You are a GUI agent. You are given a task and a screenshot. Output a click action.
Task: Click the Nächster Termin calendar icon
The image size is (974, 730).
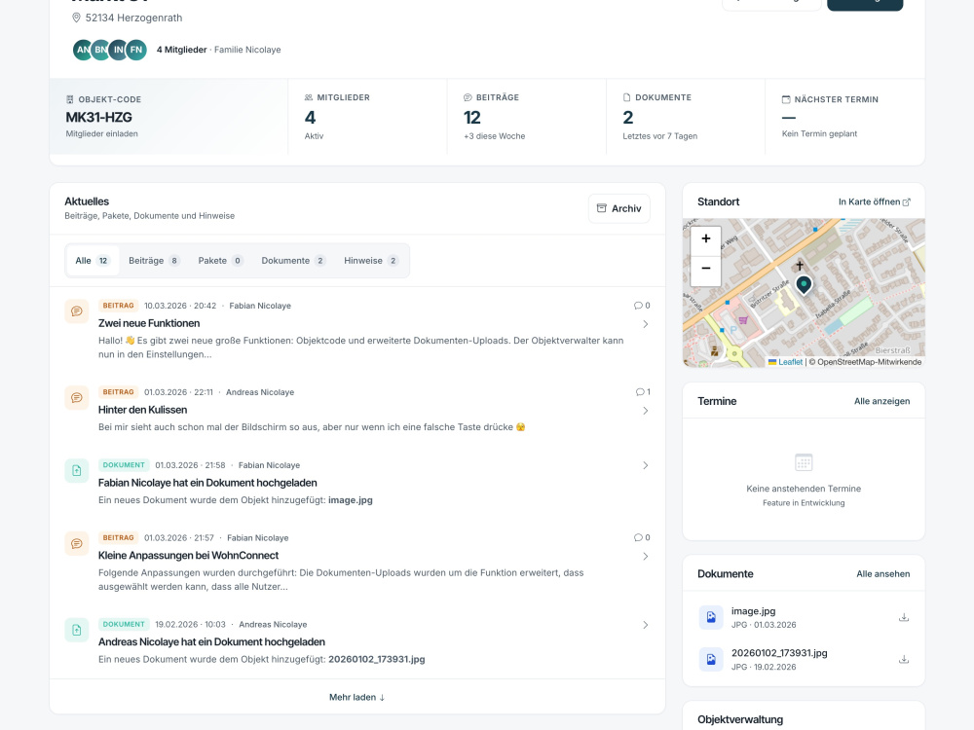(x=786, y=99)
